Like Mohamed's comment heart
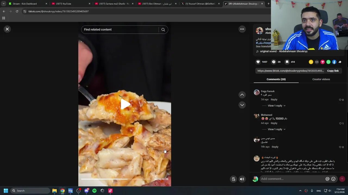Screen dimensions: 348x195 coord(340,123)
